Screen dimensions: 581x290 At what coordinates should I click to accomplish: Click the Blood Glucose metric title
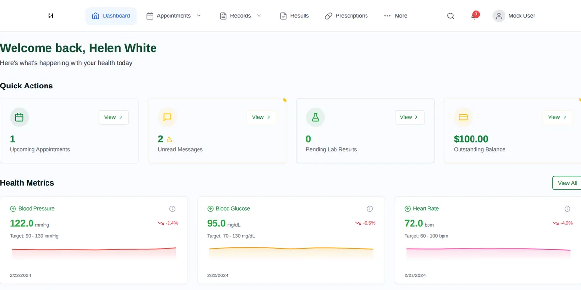(x=233, y=209)
